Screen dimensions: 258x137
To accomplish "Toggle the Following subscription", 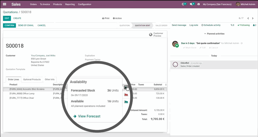I will point(244,25).
